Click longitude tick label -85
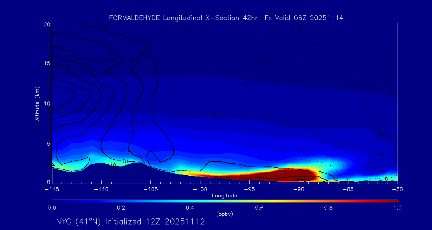432x230 pixels. pos(348,189)
